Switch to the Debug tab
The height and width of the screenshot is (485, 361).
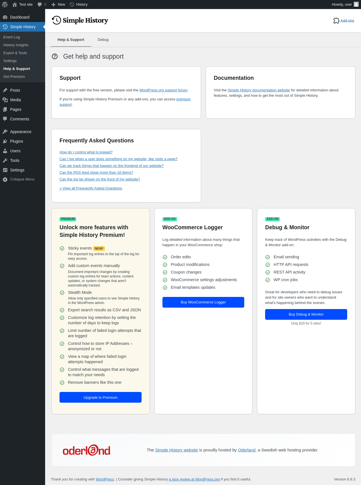103,40
